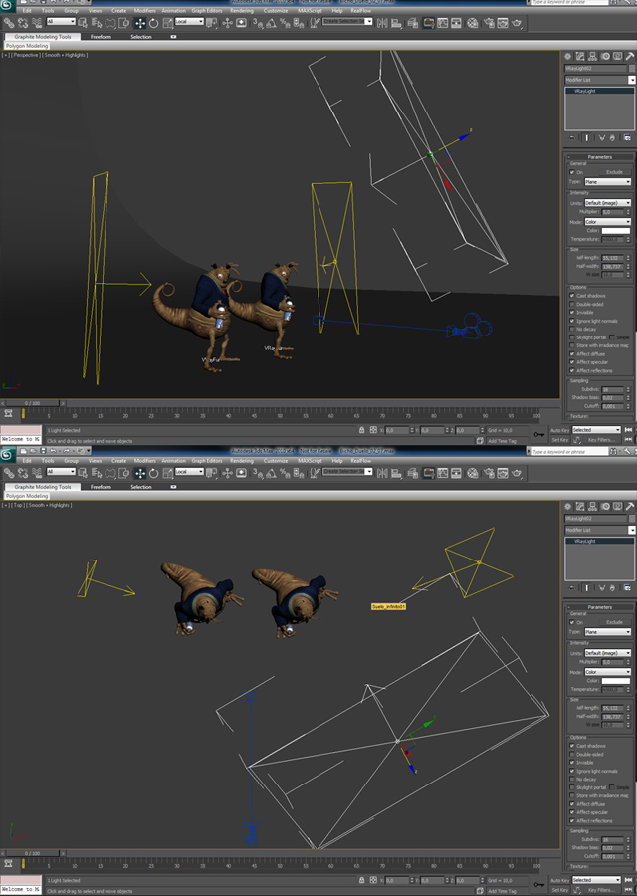Click Configure Modifier Sets icon in upper window

627,137
